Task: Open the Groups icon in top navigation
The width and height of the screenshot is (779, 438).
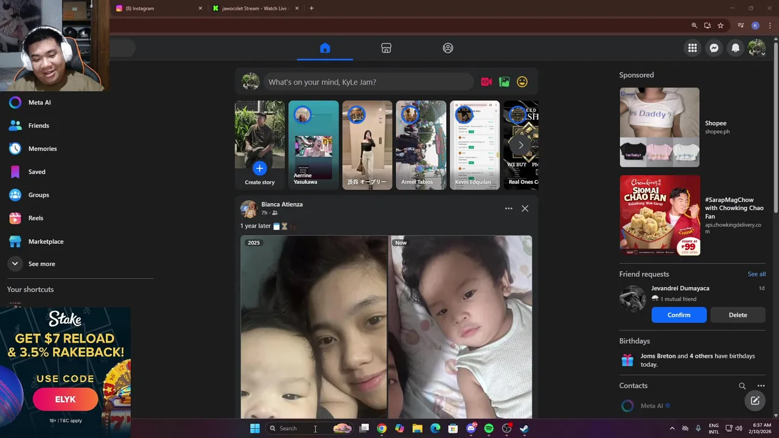Action: 448,48
